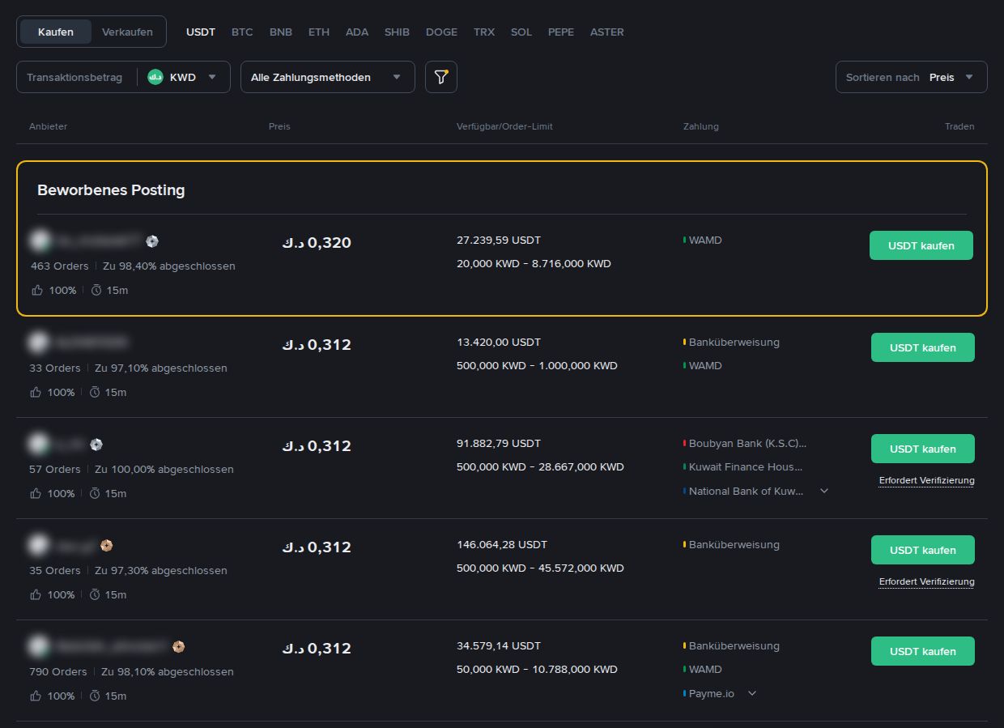Click thumbs-up icon in 57 Orders row

pyautogui.click(x=36, y=493)
